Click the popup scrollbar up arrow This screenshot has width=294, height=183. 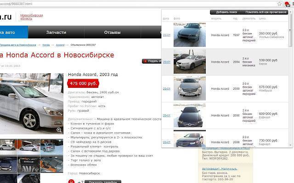(x=290, y=11)
